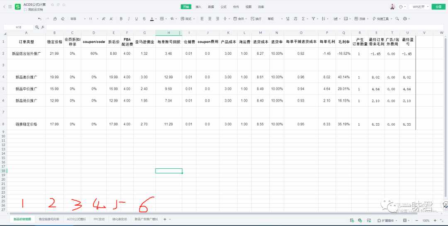Click cell showing 40.14%
The width and height of the screenshot is (448, 226).
(344, 77)
